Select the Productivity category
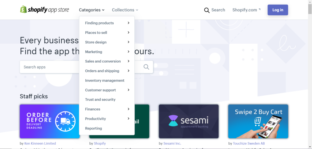312x149 pixels. [x=95, y=119]
